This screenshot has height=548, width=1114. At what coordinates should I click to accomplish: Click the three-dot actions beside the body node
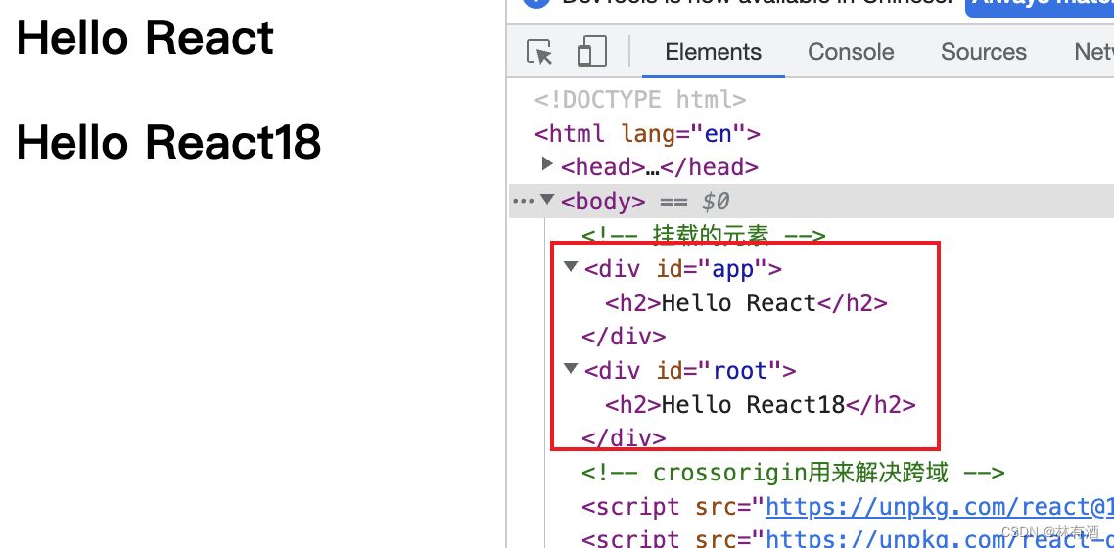point(524,201)
